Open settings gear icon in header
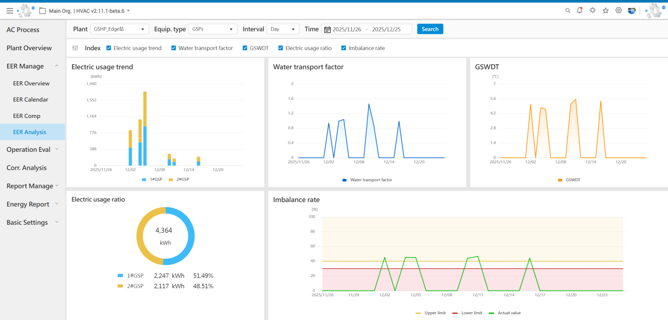The height and width of the screenshot is (320, 668). point(619,11)
